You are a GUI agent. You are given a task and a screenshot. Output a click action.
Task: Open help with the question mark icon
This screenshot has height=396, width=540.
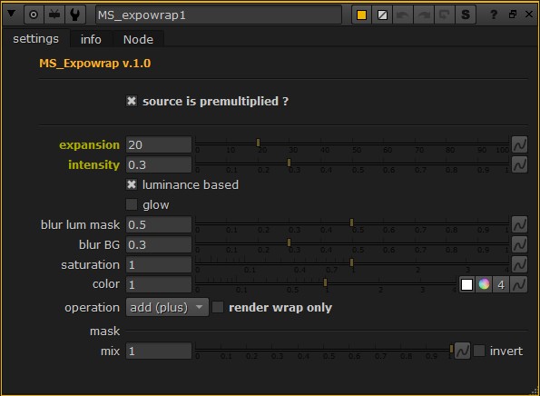pos(494,15)
